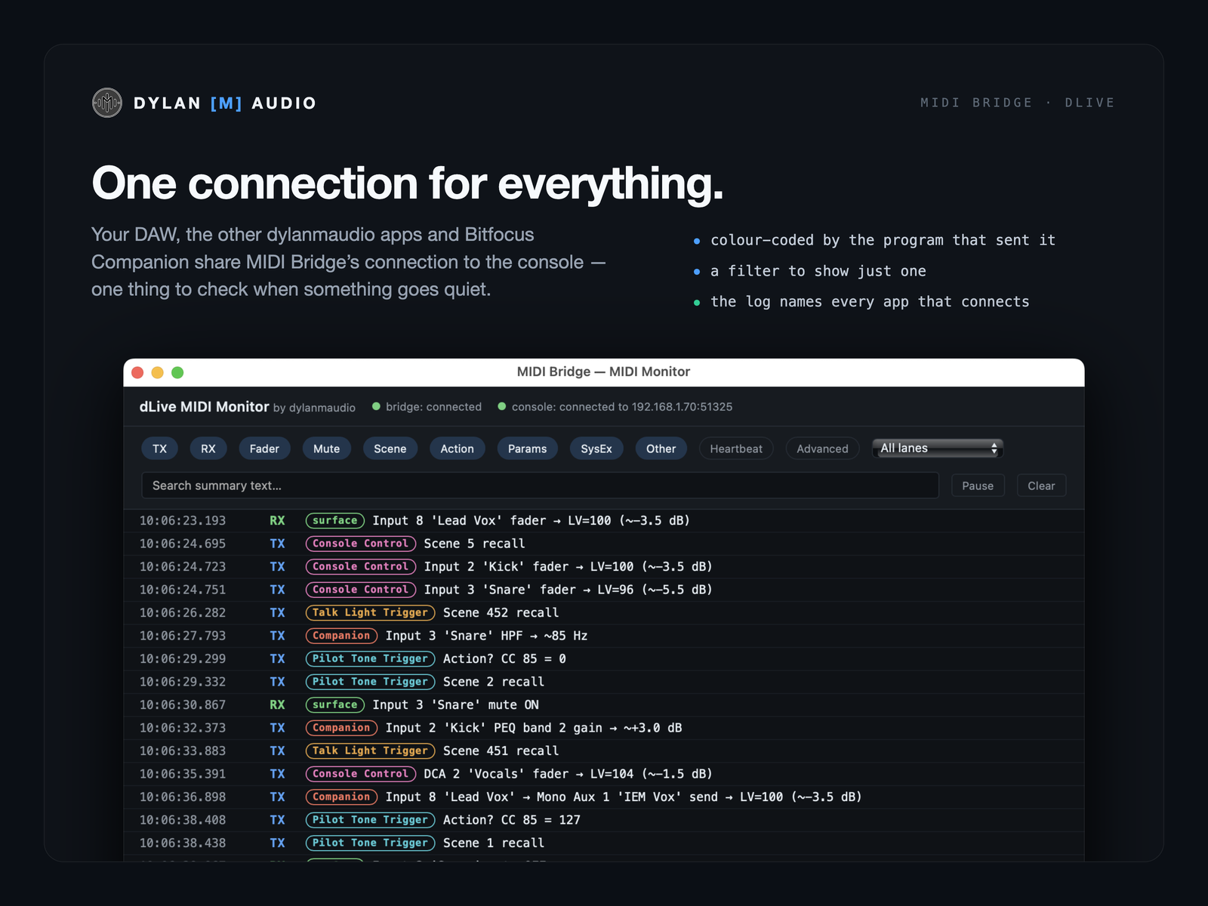
Task: Click the console connected status dot
Action: [501, 406]
